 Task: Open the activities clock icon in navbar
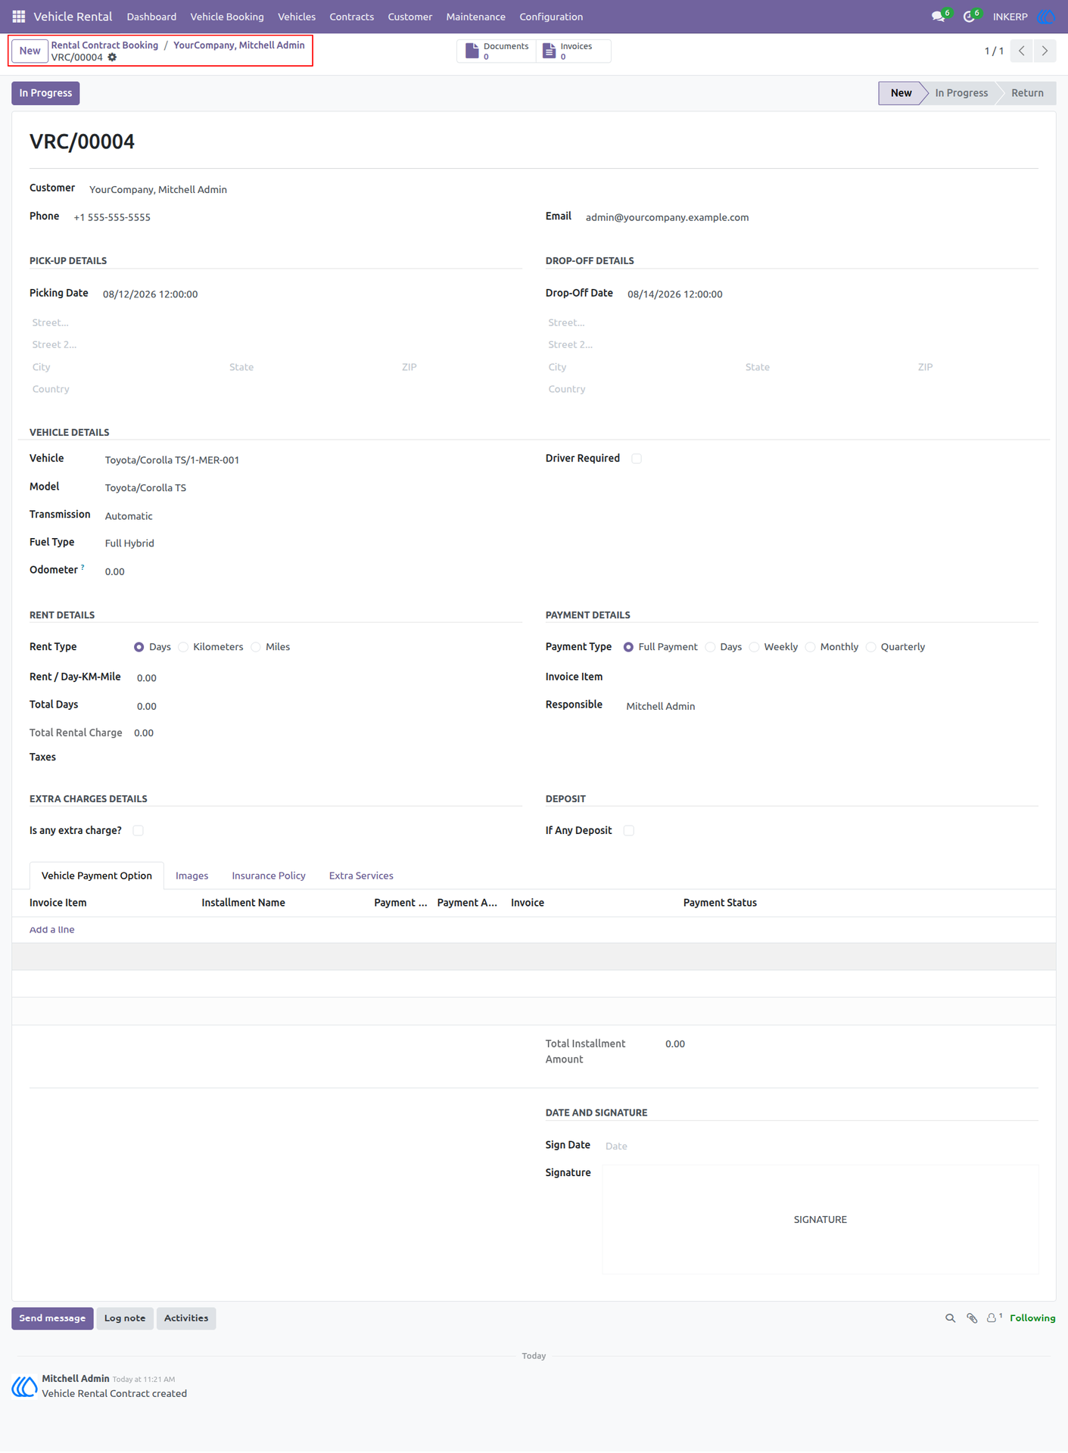coord(969,17)
